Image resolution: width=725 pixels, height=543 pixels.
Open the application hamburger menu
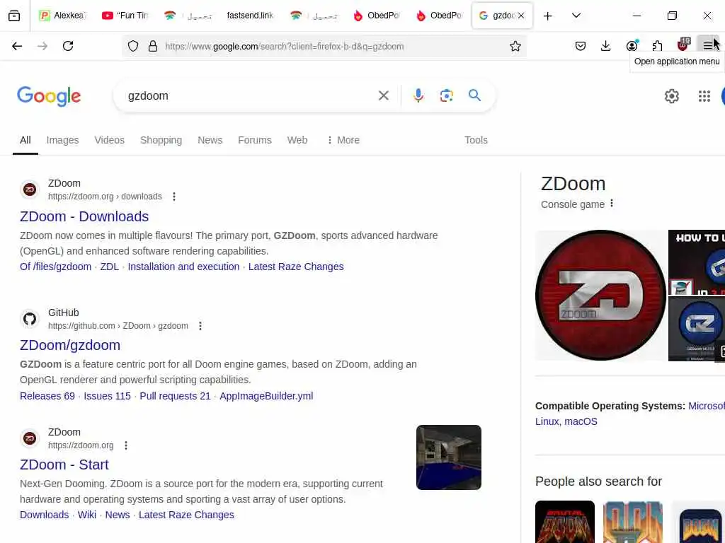(708, 46)
